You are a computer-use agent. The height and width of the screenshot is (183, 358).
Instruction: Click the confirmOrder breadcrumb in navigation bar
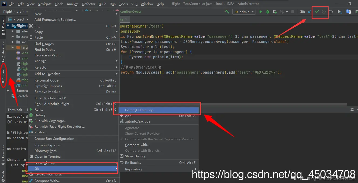click(131, 12)
